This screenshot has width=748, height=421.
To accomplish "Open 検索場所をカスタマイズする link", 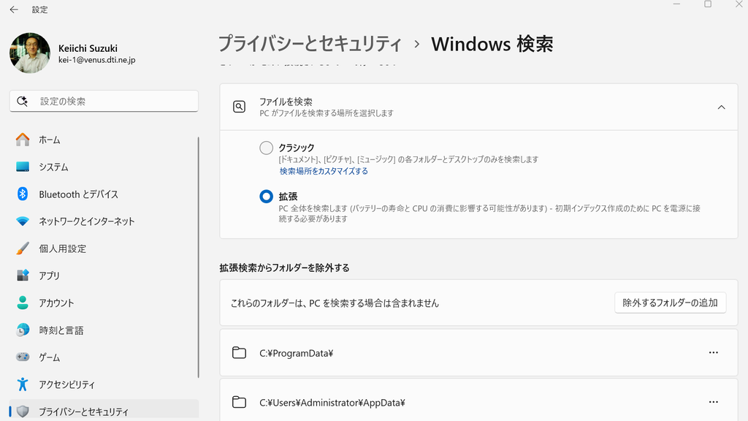I will (x=324, y=171).
